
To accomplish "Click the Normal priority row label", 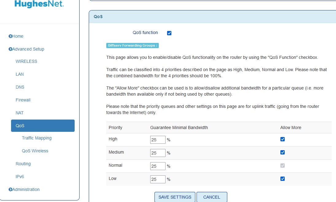I will 115,165.
